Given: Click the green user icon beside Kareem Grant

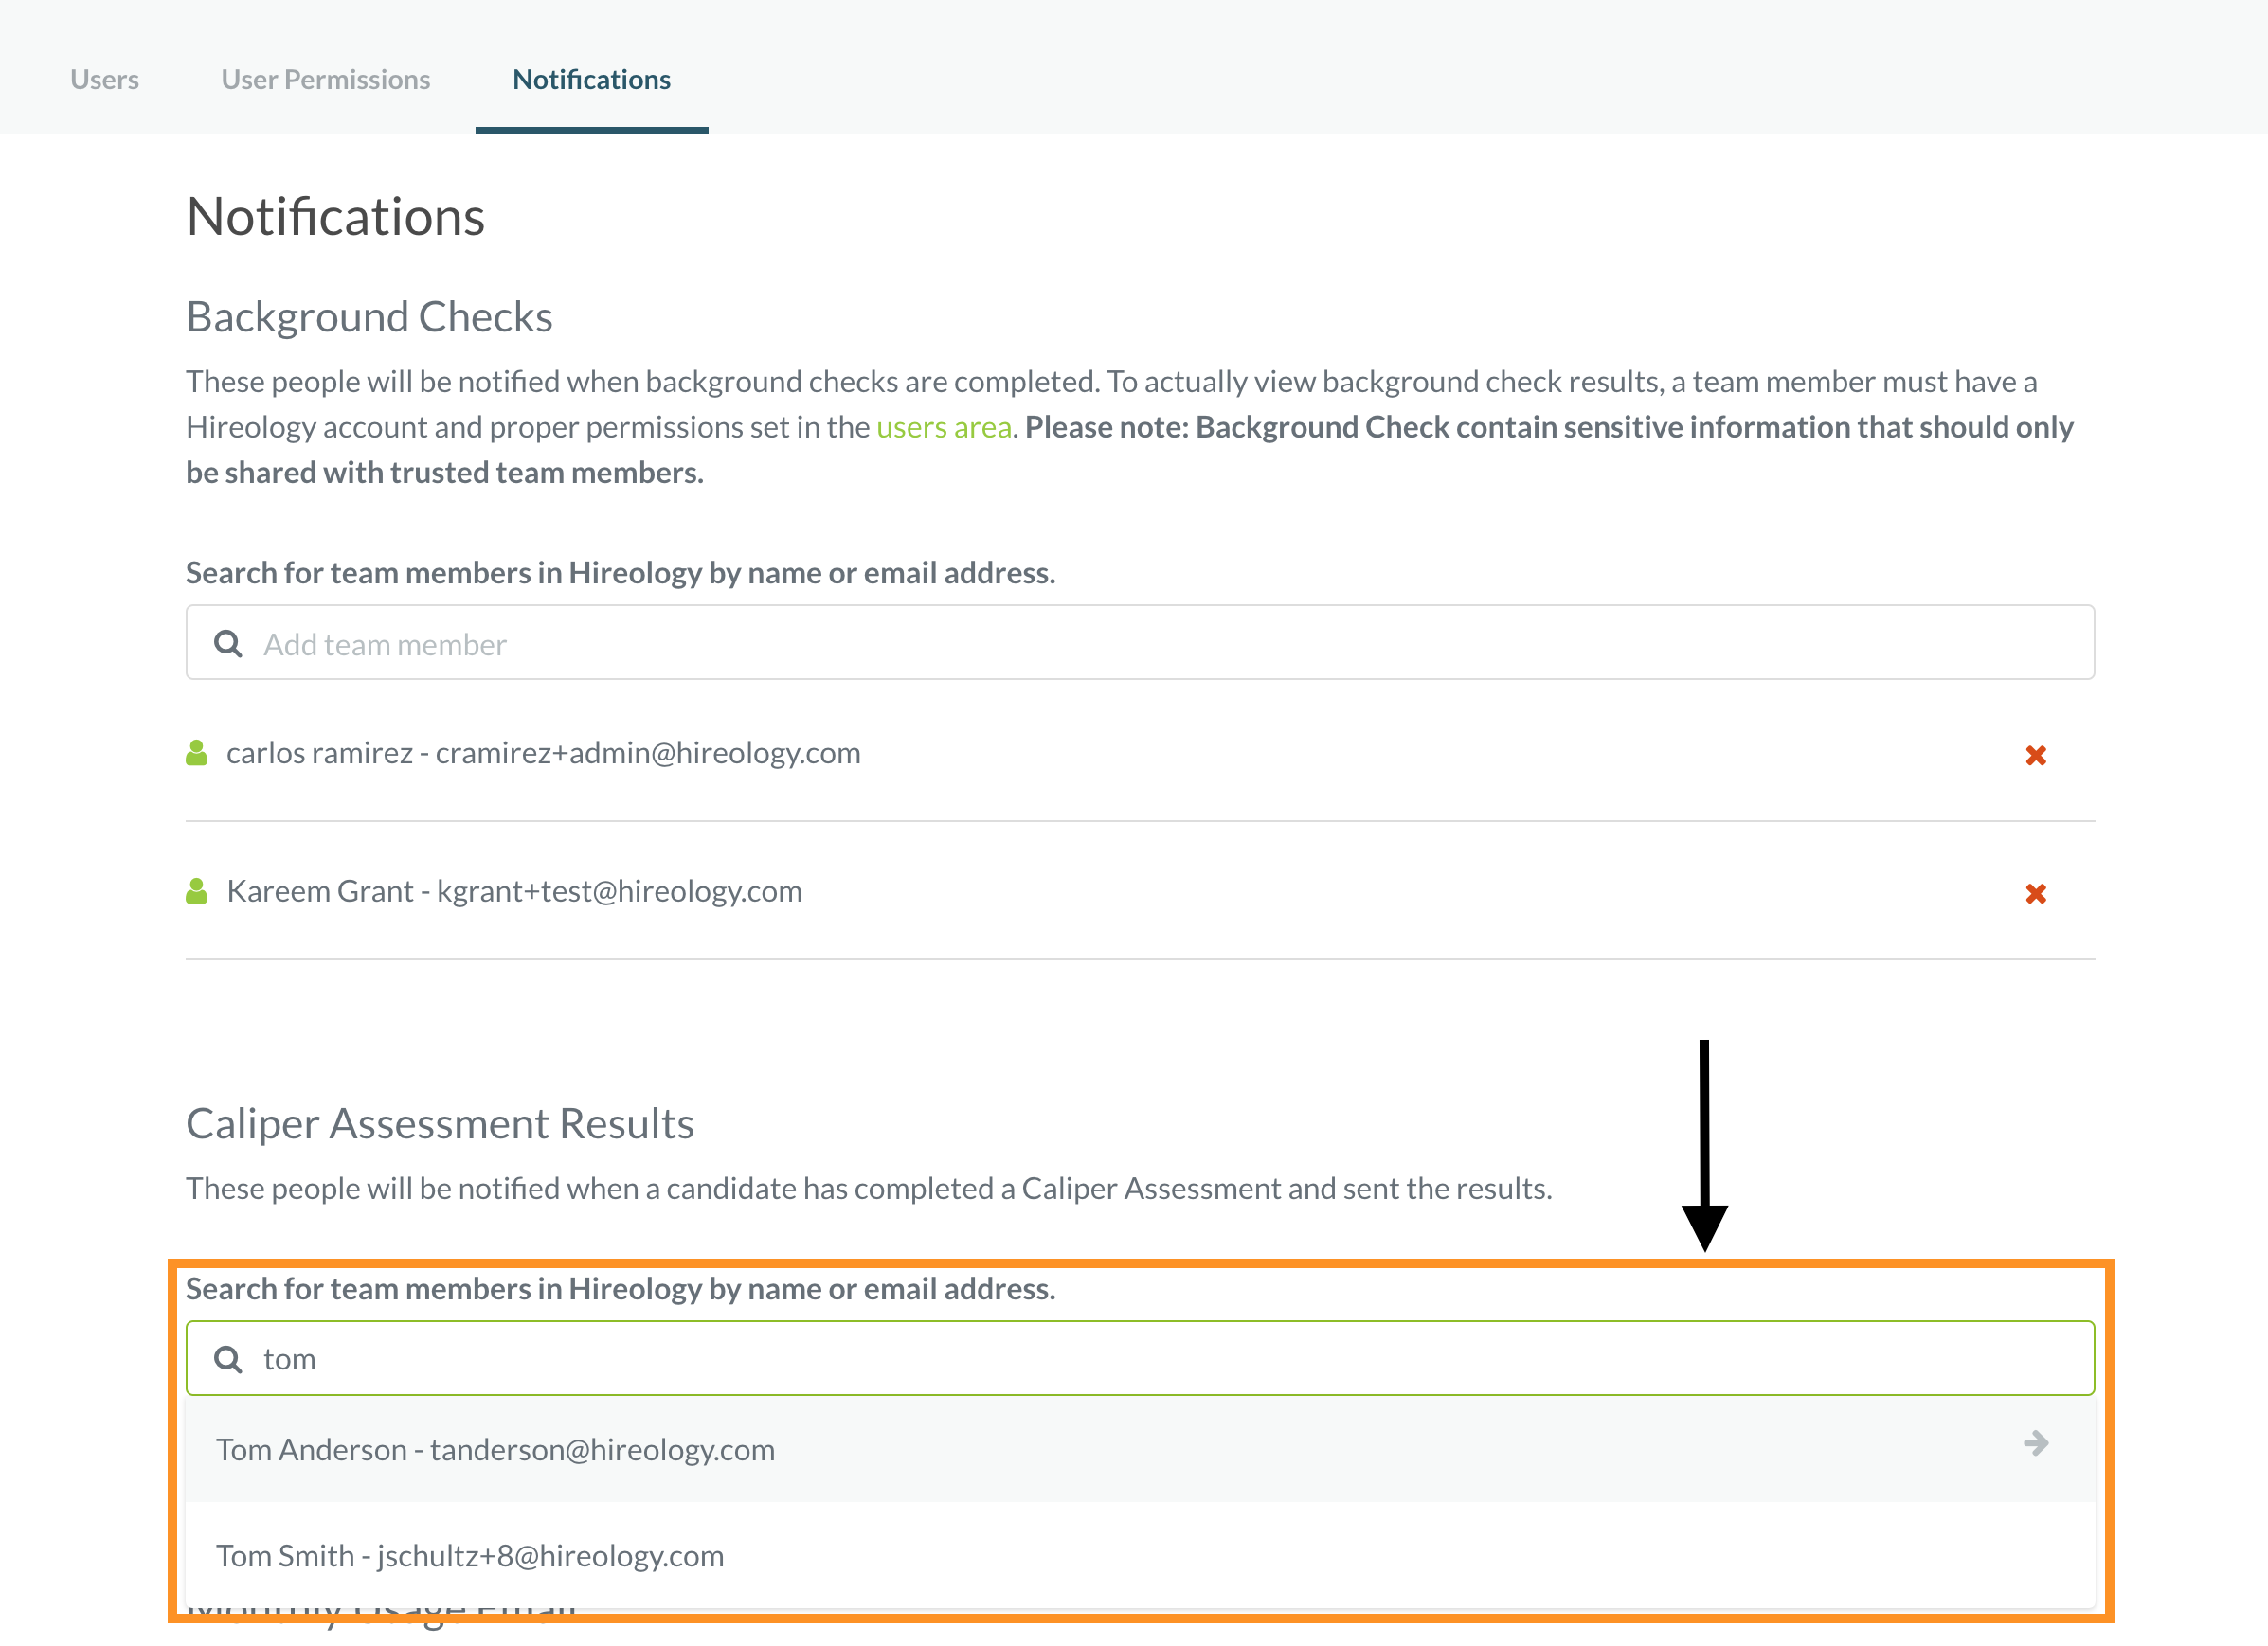Looking at the screenshot, I should tap(197, 891).
